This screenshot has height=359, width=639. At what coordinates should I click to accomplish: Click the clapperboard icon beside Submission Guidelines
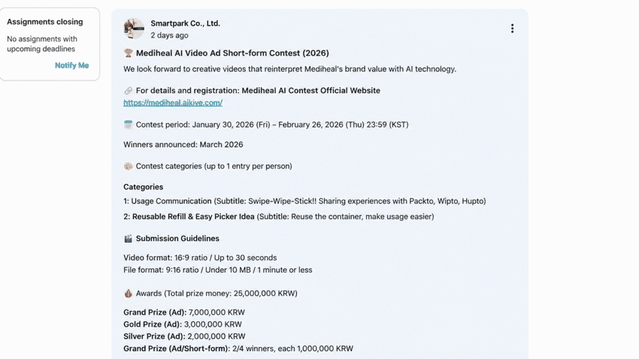[129, 239]
